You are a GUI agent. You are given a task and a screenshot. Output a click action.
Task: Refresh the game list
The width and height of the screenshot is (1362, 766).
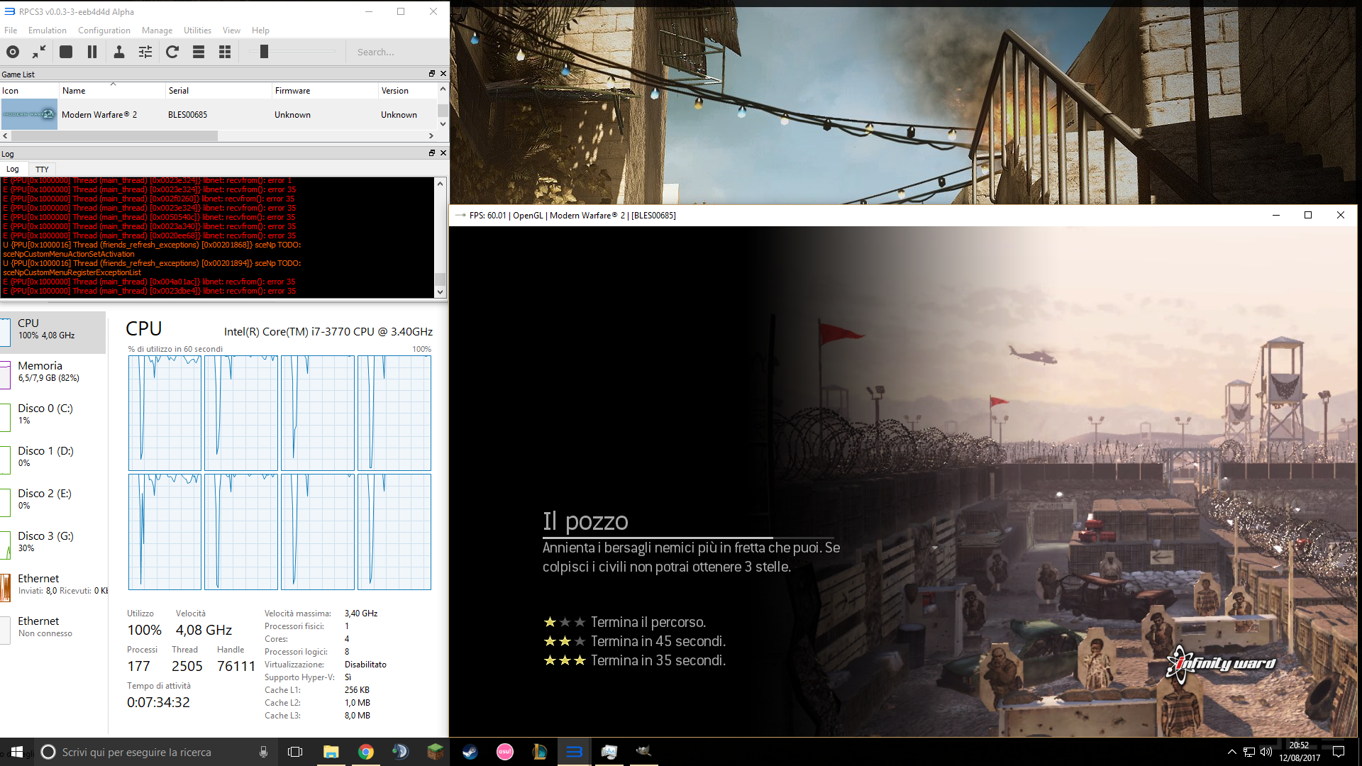pos(172,52)
